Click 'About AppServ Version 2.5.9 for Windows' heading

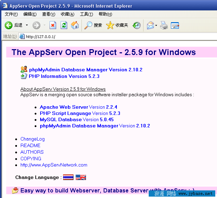pyautogui.click(x=63, y=89)
